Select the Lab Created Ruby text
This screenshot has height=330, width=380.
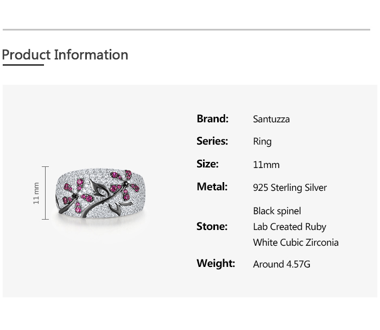tap(289, 227)
